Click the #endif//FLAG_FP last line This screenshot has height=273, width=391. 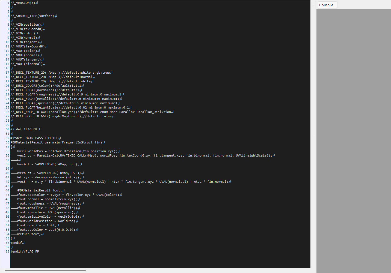(25, 251)
